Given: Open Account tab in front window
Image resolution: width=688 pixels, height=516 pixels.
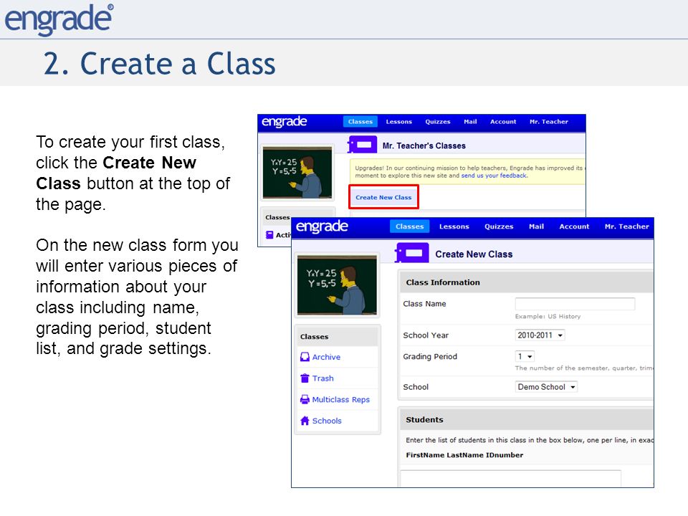Looking at the screenshot, I should pyautogui.click(x=574, y=226).
